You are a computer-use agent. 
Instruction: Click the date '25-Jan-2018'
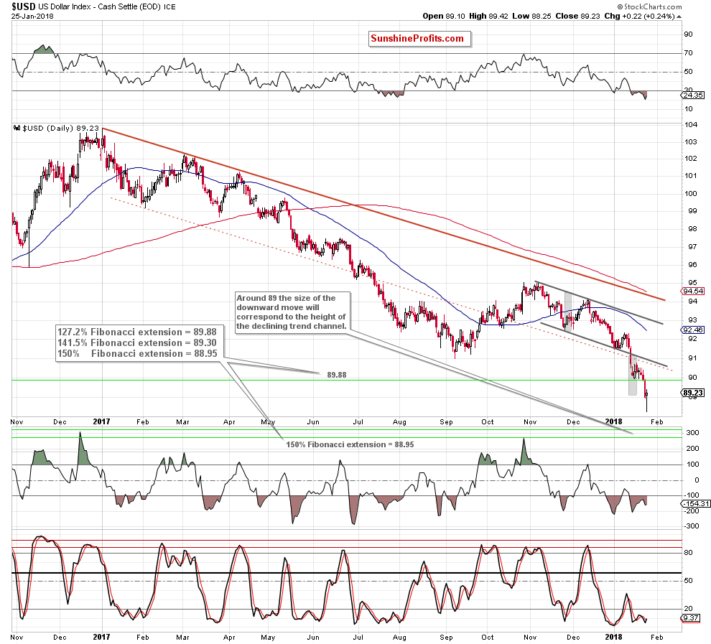pyautogui.click(x=32, y=17)
